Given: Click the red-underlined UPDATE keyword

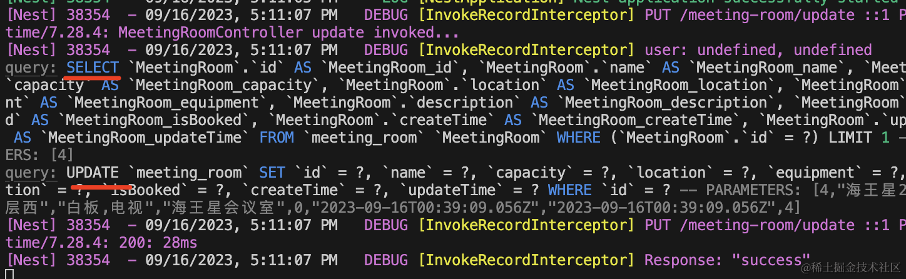Looking at the screenshot, I should (x=93, y=173).
